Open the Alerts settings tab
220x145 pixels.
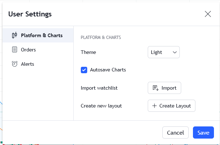click(x=27, y=64)
